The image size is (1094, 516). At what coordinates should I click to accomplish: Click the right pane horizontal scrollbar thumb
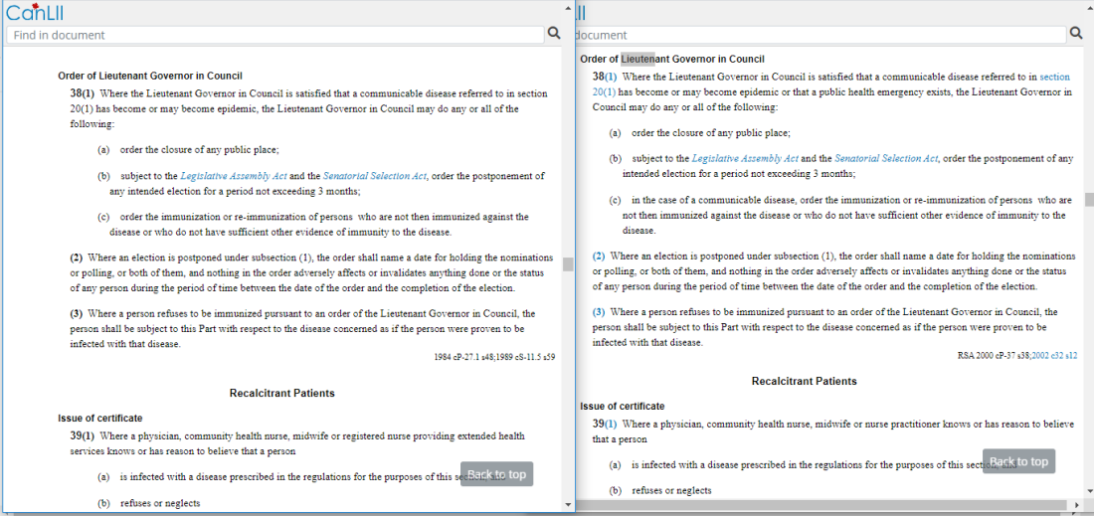[x=821, y=504]
